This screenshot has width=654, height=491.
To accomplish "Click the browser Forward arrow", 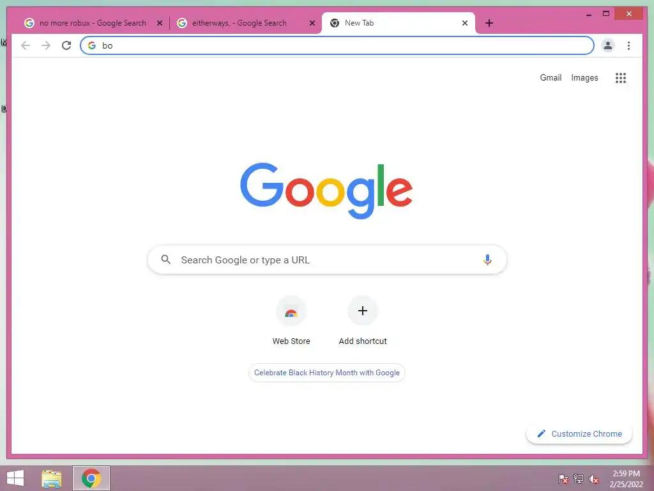I will coord(46,45).
